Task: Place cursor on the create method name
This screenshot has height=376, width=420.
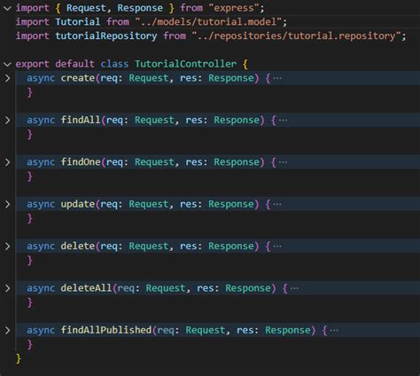Action: coord(78,78)
